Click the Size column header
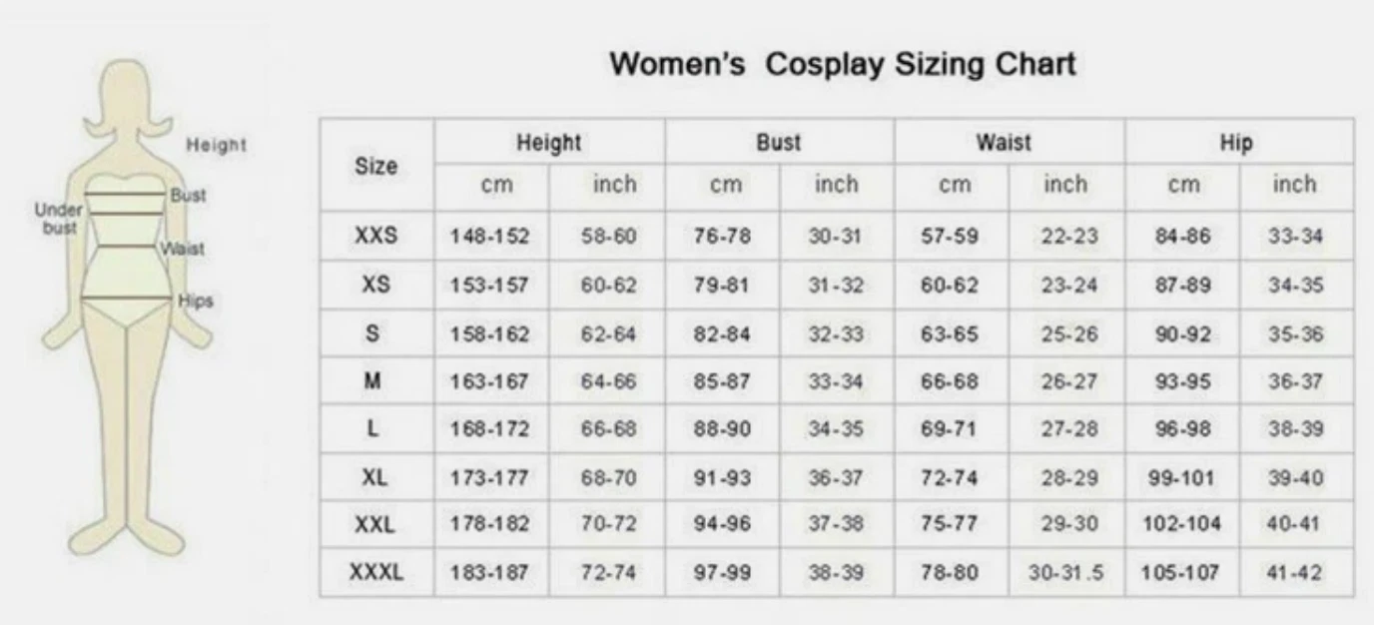The image size is (1374, 625). [376, 166]
